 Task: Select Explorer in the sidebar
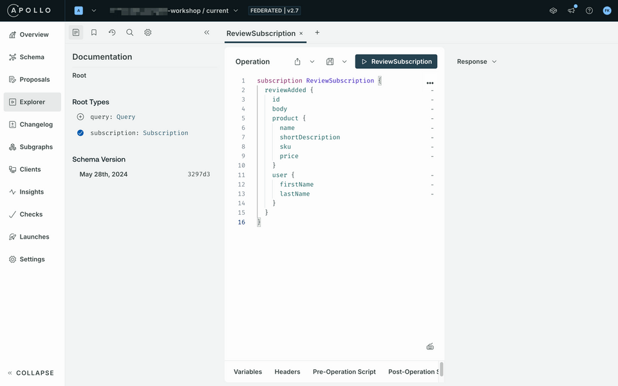[x=32, y=102]
